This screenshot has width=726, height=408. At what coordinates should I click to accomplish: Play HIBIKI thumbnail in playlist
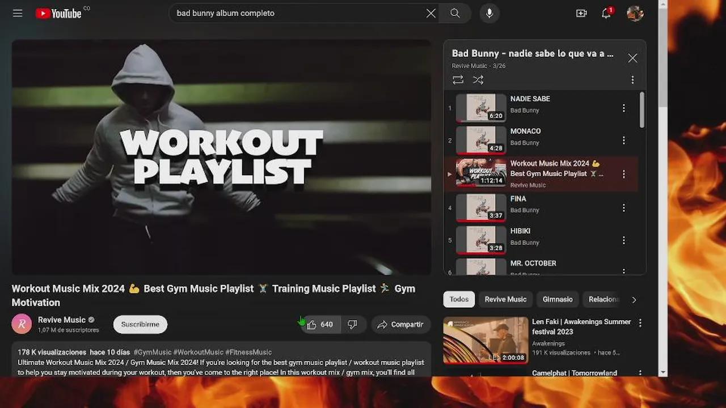(x=481, y=240)
